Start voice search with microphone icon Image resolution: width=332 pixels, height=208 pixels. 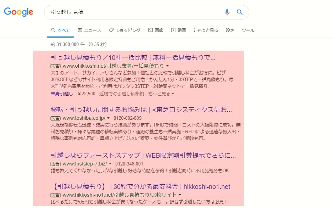[x=227, y=12]
